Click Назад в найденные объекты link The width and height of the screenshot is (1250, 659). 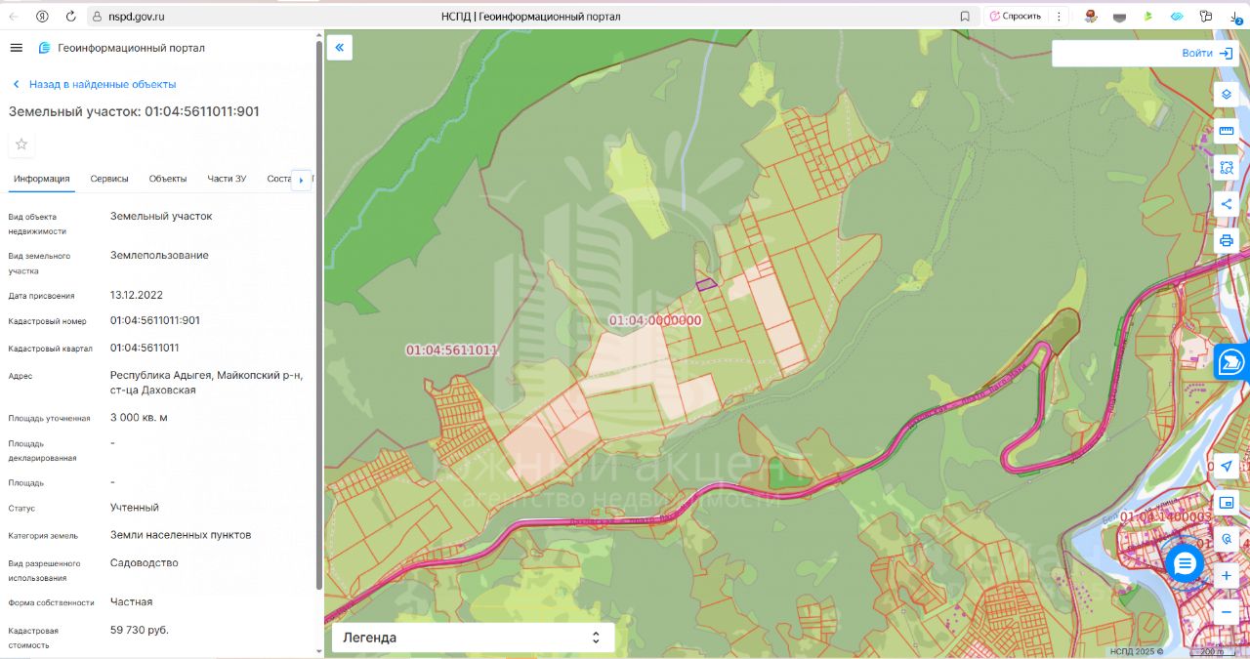click(x=94, y=84)
